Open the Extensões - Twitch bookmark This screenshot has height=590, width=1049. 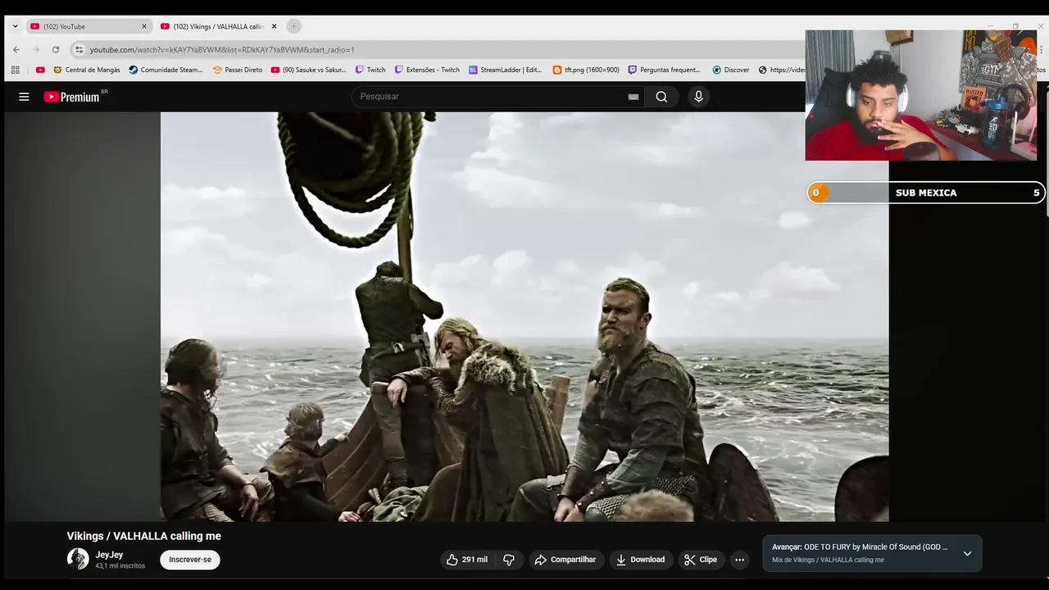[x=427, y=70]
